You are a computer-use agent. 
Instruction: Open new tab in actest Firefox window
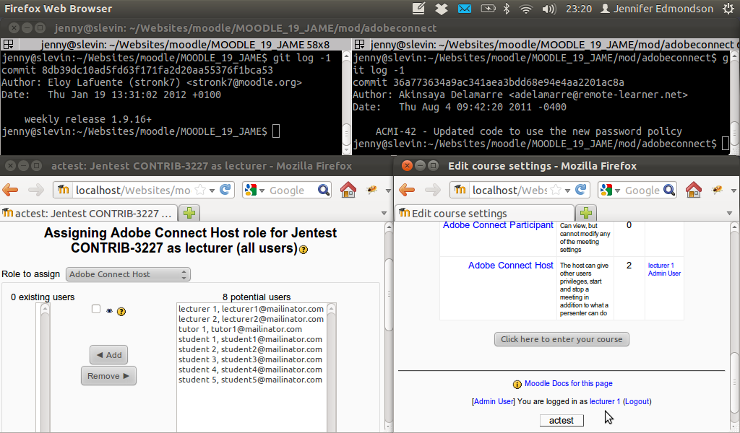[x=190, y=213]
